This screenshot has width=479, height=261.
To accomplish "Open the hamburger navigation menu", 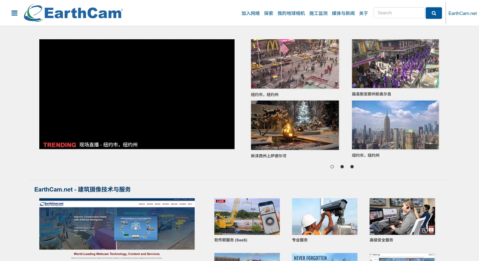I will (14, 13).
